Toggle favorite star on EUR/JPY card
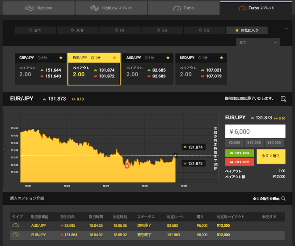 114,58
